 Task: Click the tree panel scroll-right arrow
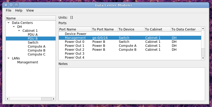(x=54, y=99)
